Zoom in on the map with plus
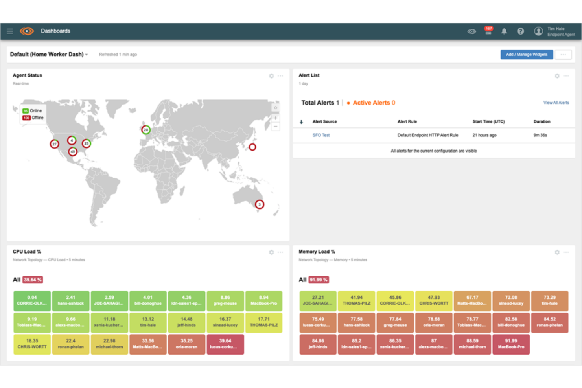The image size is (582, 388). (x=275, y=118)
